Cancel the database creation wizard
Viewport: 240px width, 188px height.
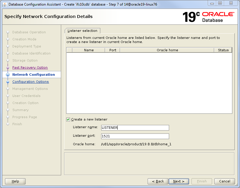coord(225,181)
